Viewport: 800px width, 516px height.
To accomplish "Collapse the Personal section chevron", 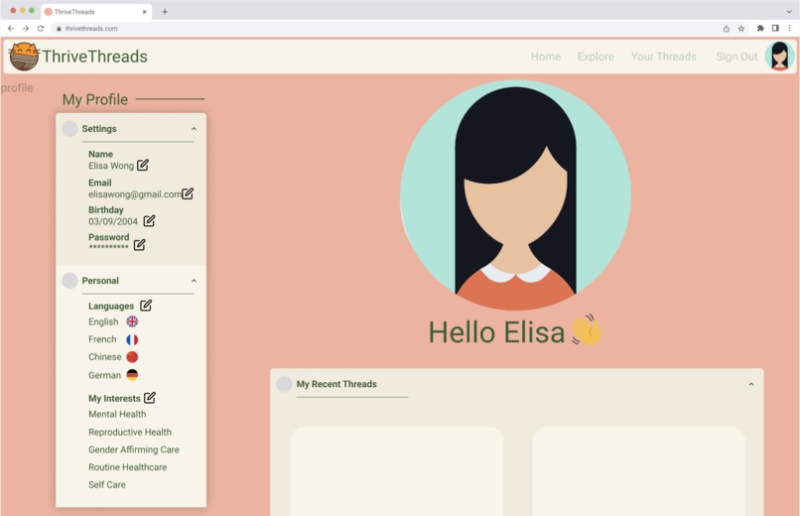I will [194, 281].
